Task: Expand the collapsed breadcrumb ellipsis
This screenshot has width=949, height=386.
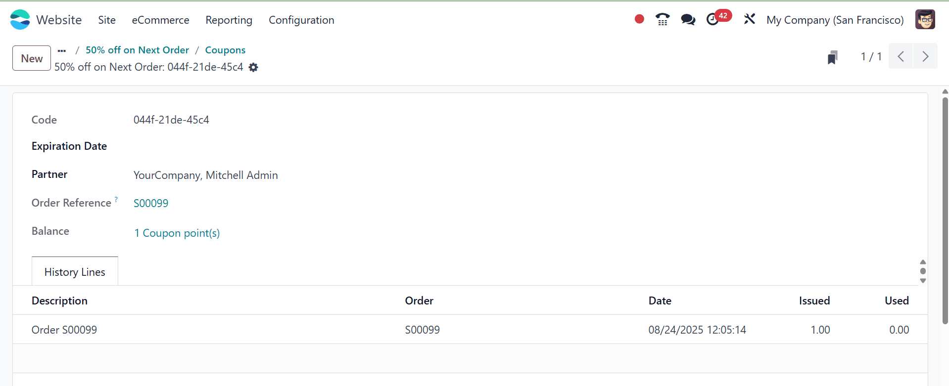Action: (61, 50)
